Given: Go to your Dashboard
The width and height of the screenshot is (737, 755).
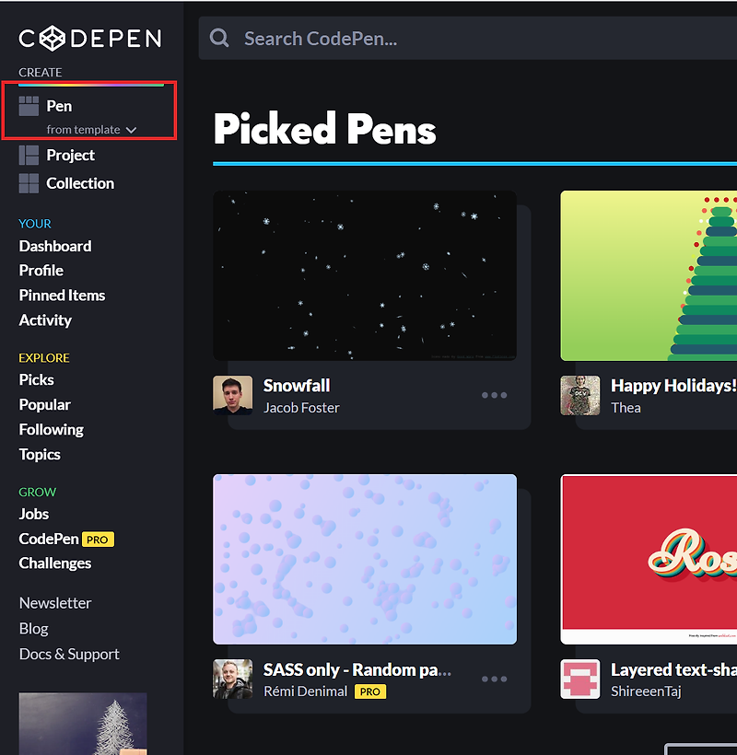Looking at the screenshot, I should (x=54, y=246).
